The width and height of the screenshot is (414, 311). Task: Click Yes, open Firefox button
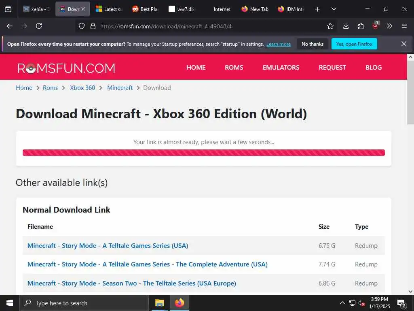[x=354, y=44]
